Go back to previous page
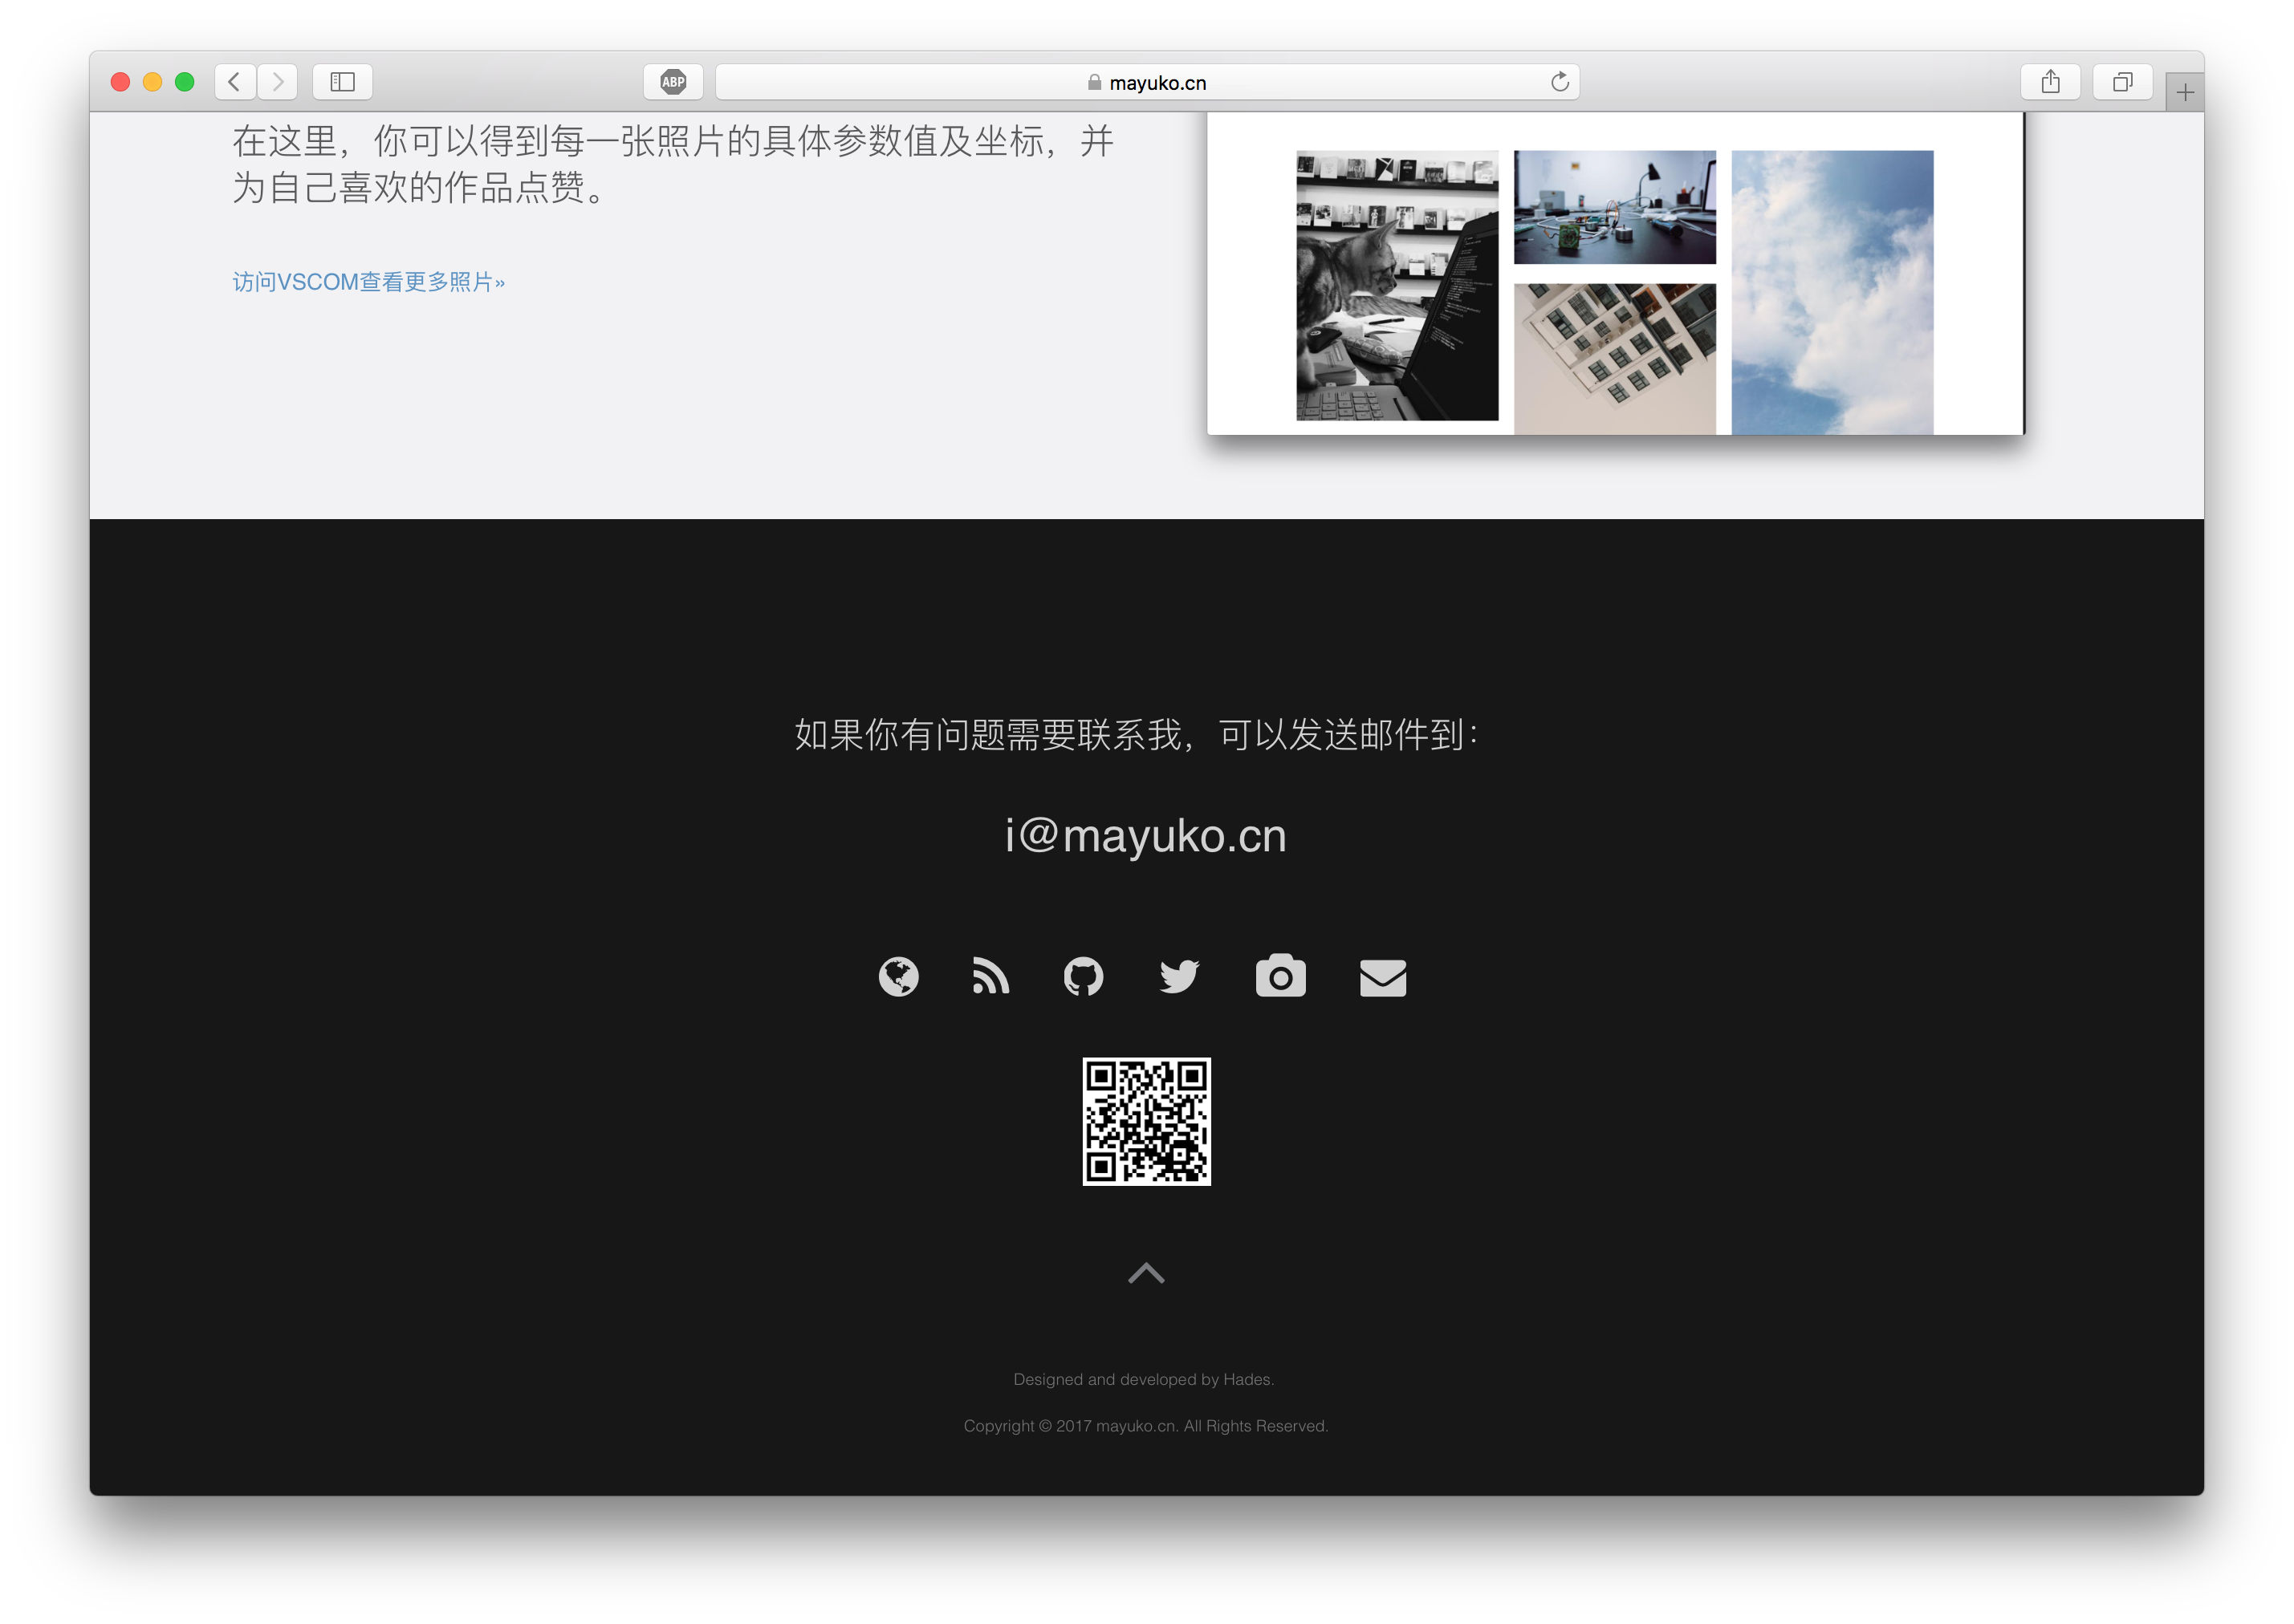The image size is (2294, 1624). [x=235, y=82]
